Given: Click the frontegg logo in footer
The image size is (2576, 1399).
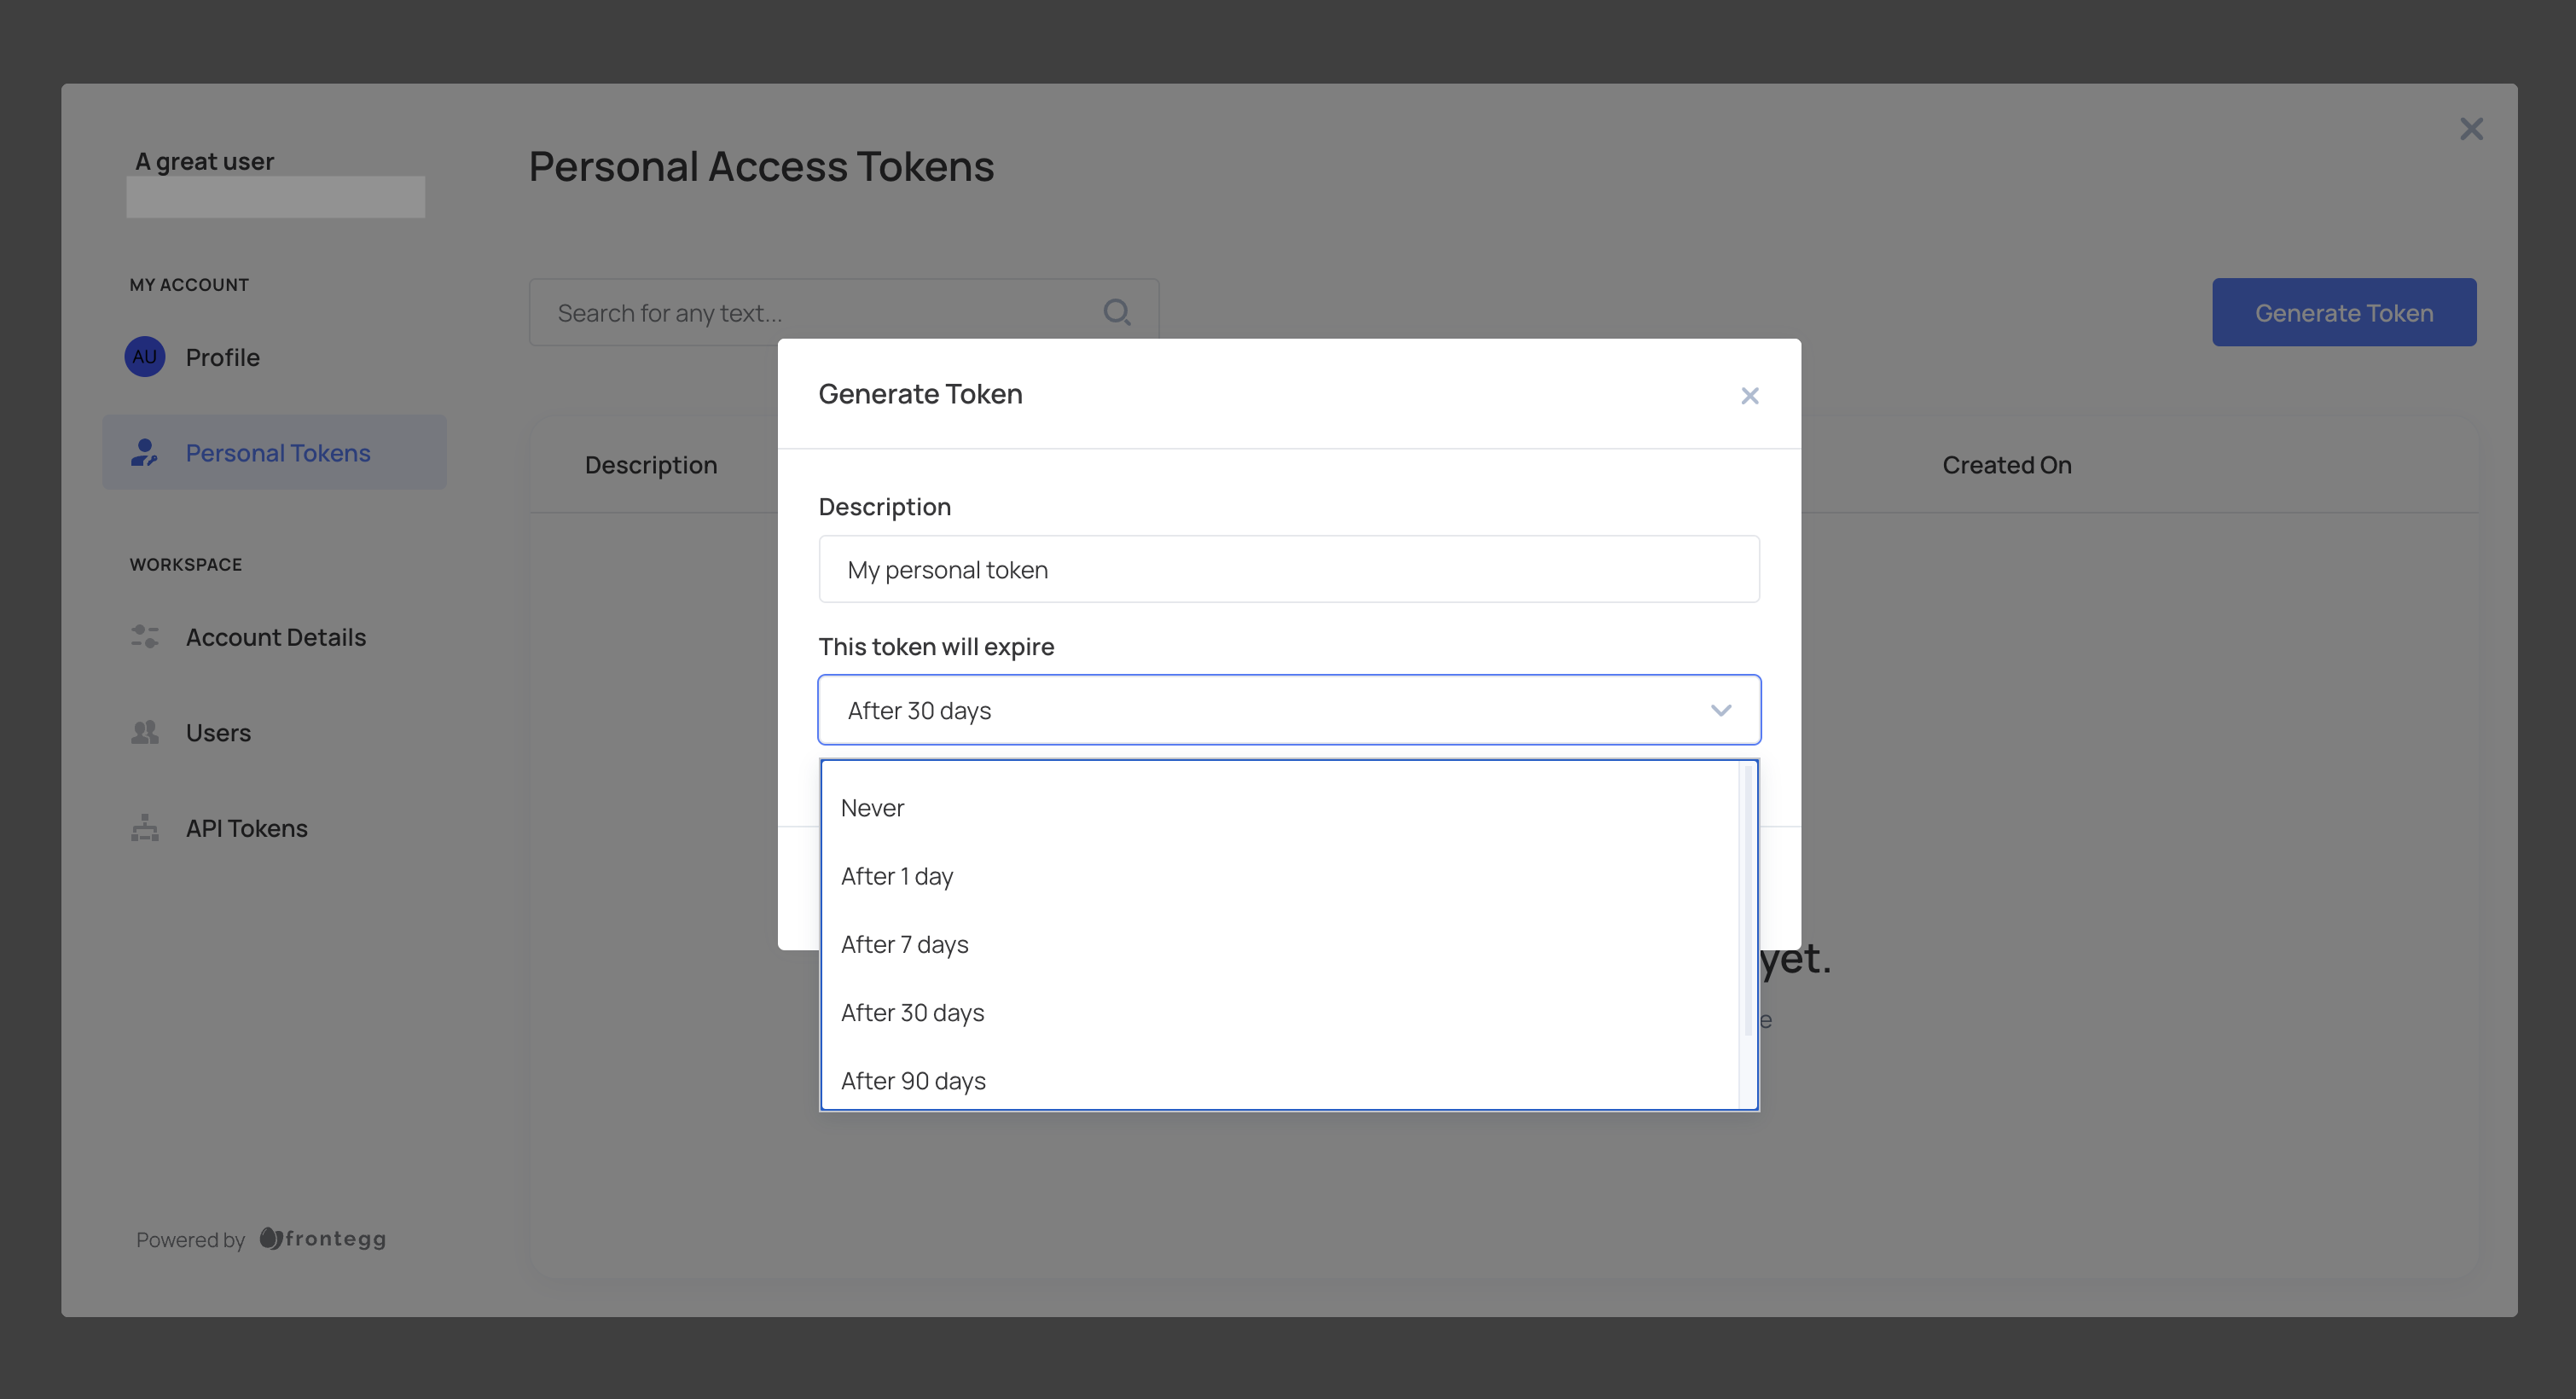Looking at the screenshot, I should 323,1239.
